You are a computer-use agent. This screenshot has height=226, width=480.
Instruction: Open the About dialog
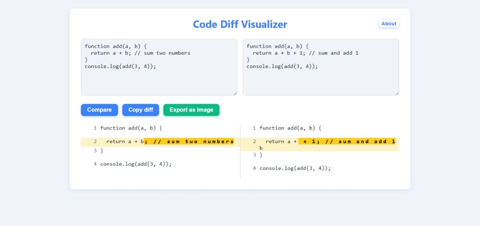pos(389,24)
